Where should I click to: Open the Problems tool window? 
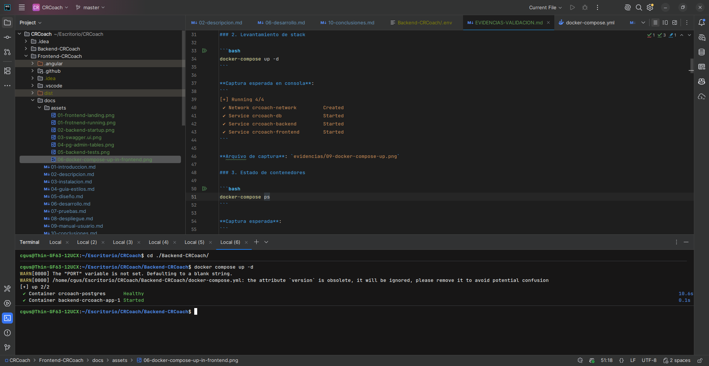point(7,333)
